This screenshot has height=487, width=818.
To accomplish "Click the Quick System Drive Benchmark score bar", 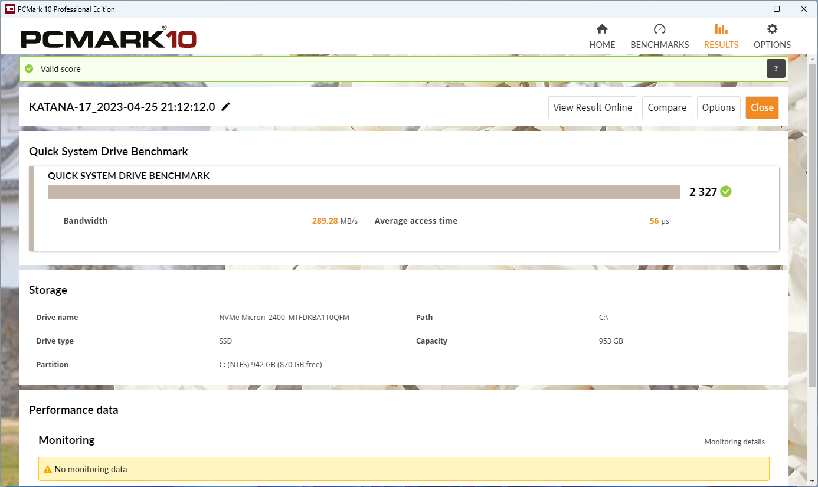I will (364, 192).
